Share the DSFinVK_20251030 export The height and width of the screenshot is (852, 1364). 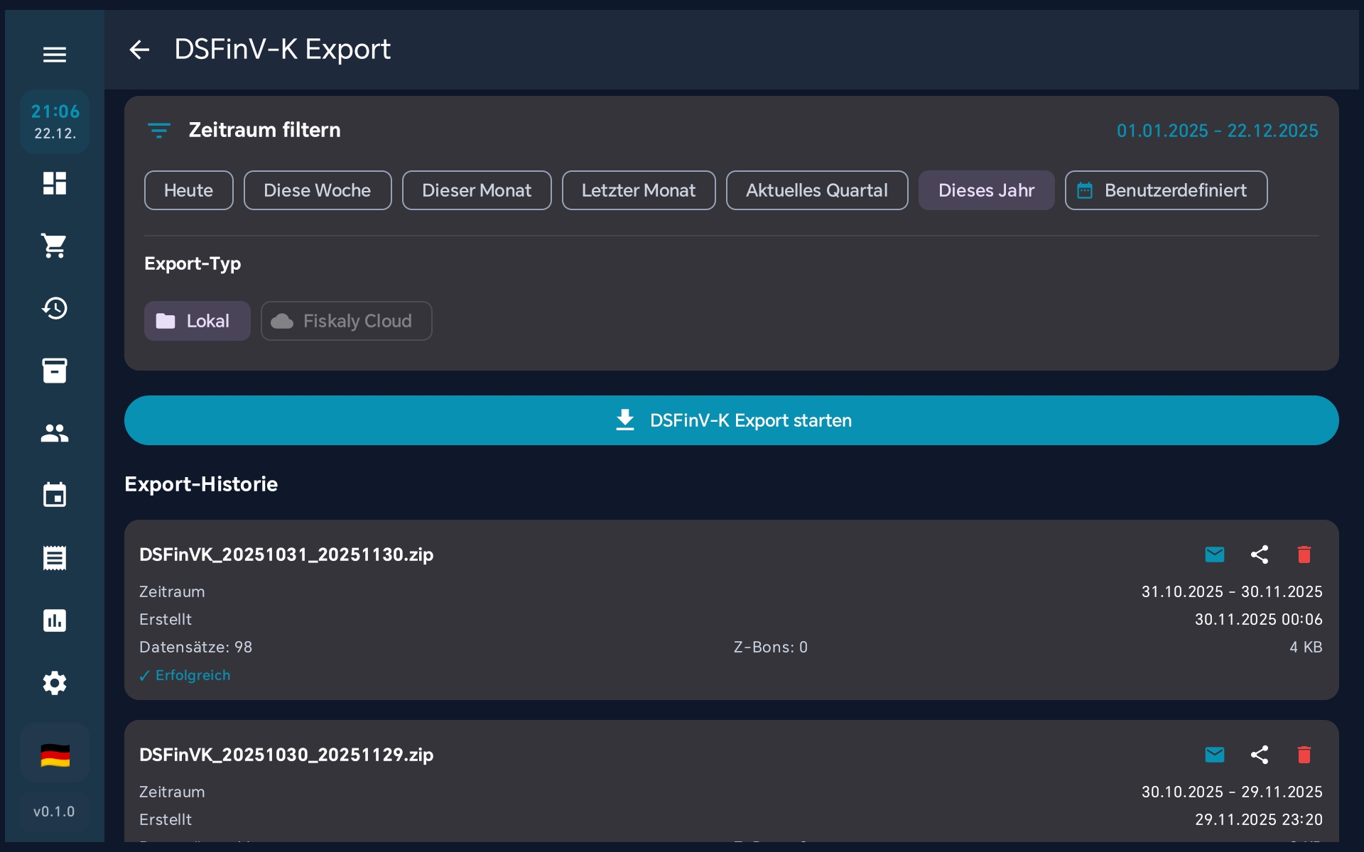(1260, 755)
